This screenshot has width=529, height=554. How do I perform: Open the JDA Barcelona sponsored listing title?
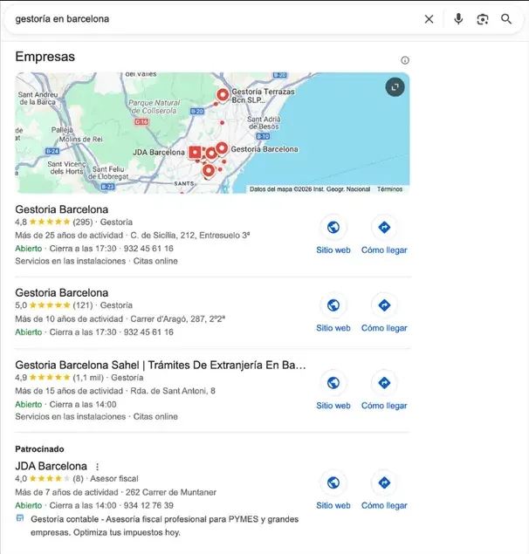tap(51, 467)
